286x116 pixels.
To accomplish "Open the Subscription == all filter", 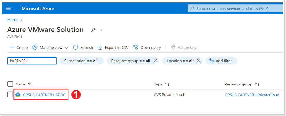I will [81, 61].
